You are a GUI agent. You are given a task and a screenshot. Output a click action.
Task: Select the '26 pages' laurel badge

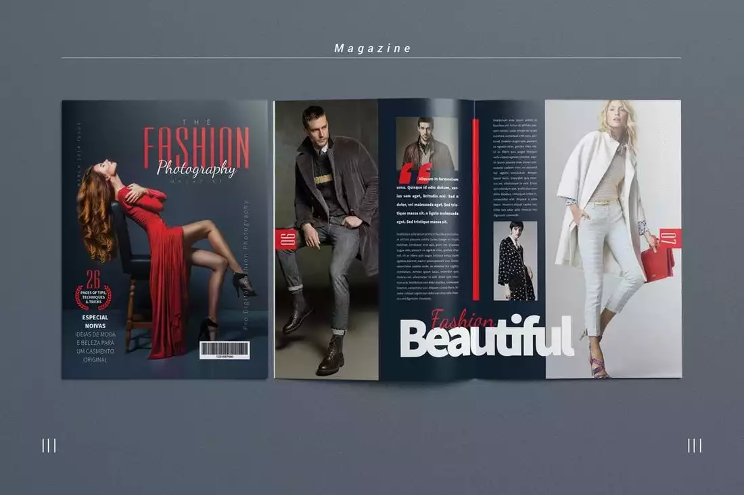[94, 286]
